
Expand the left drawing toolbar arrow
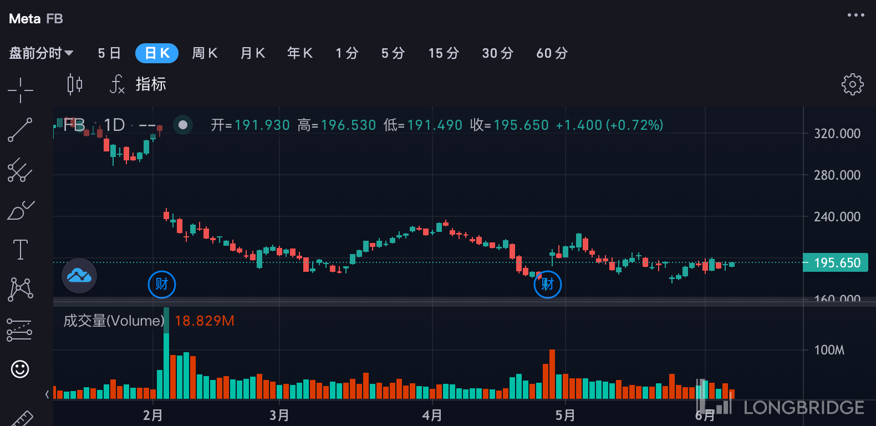coord(47,394)
